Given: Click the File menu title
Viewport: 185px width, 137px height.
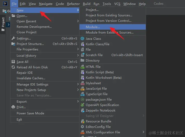Looking at the screenshot, I should pos(14,4).
